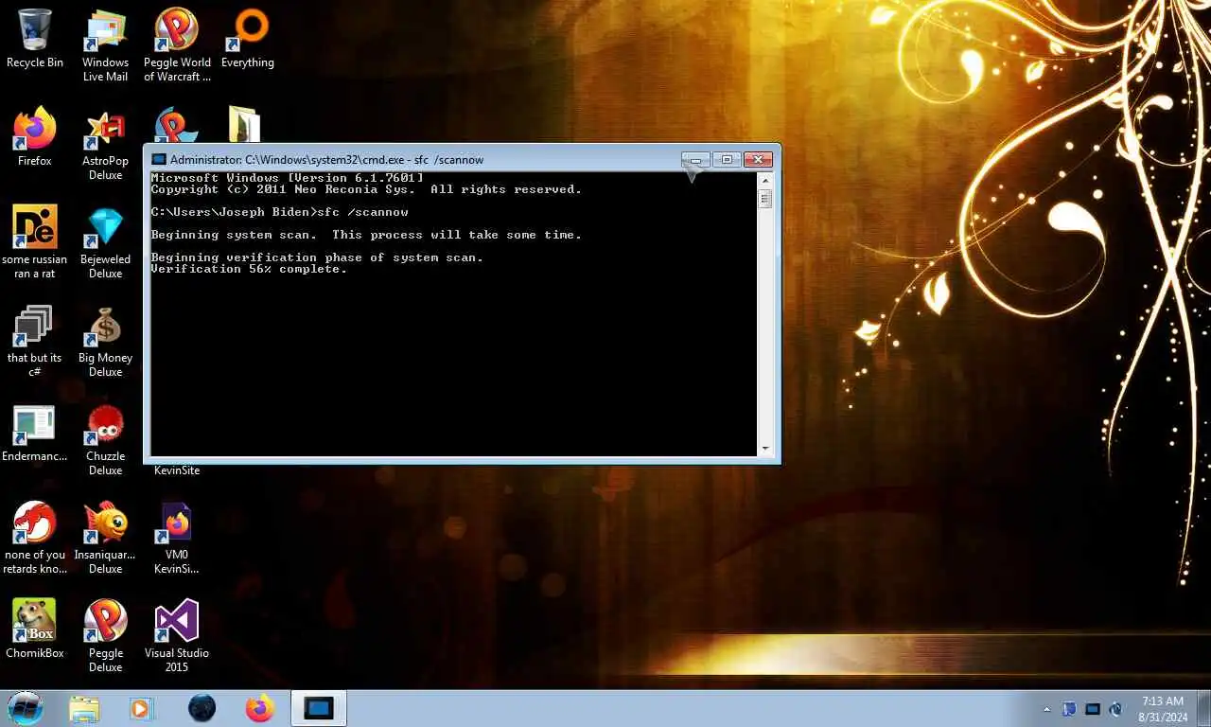1211x727 pixels.
Task: Click the cmd.exe taskbar button
Action: pos(319,708)
